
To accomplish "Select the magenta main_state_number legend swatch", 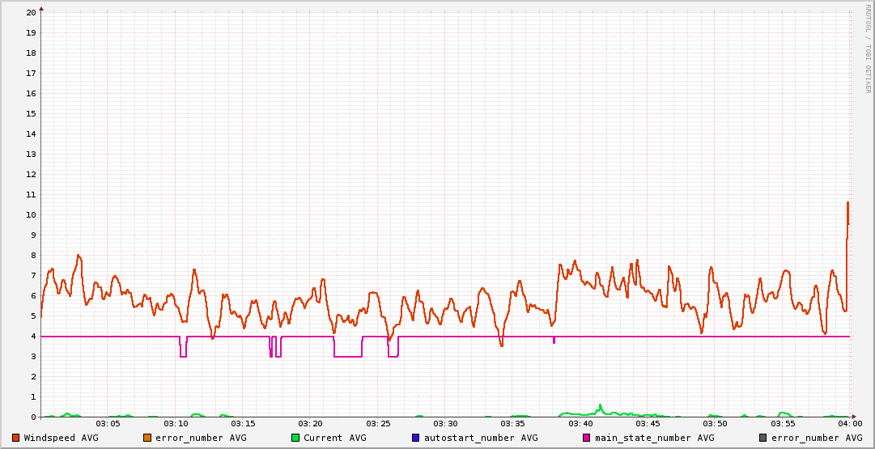I will (x=587, y=438).
